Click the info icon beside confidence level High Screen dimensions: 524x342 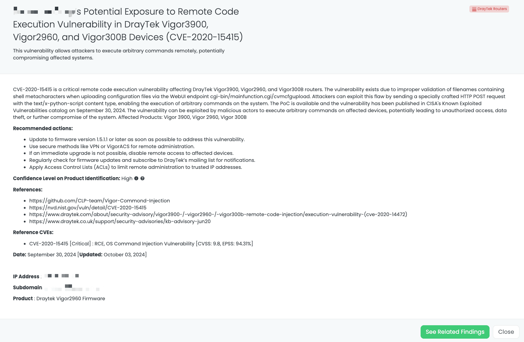tap(136, 178)
